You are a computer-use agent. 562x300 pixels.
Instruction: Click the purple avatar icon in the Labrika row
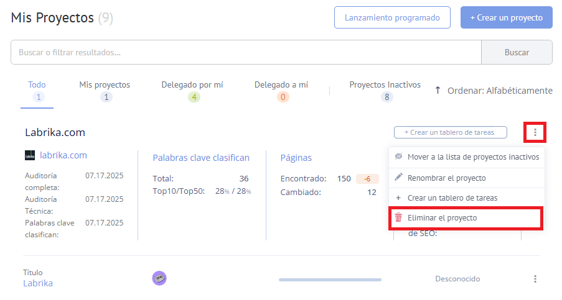click(159, 278)
